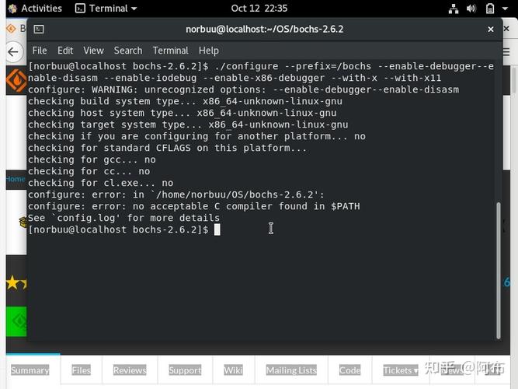Select the Reviews tab
The image size is (518, 389).
pos(130,370)
